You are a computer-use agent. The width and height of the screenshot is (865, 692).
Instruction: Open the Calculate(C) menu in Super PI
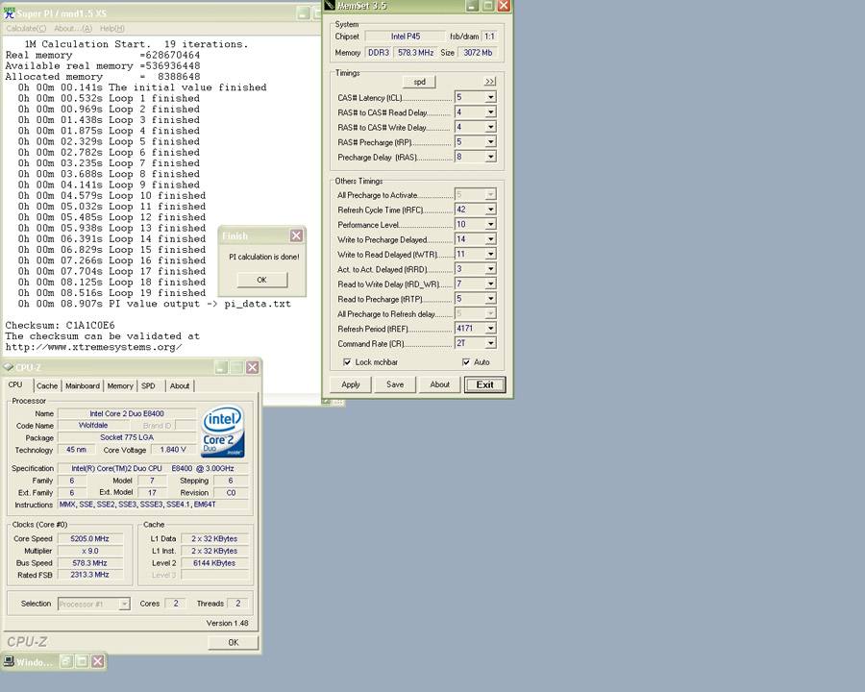[26, 28]
